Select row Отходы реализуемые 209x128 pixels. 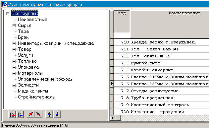(x=170, y=91)
